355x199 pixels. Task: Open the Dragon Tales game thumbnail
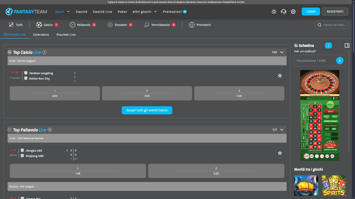coord(306,186)
